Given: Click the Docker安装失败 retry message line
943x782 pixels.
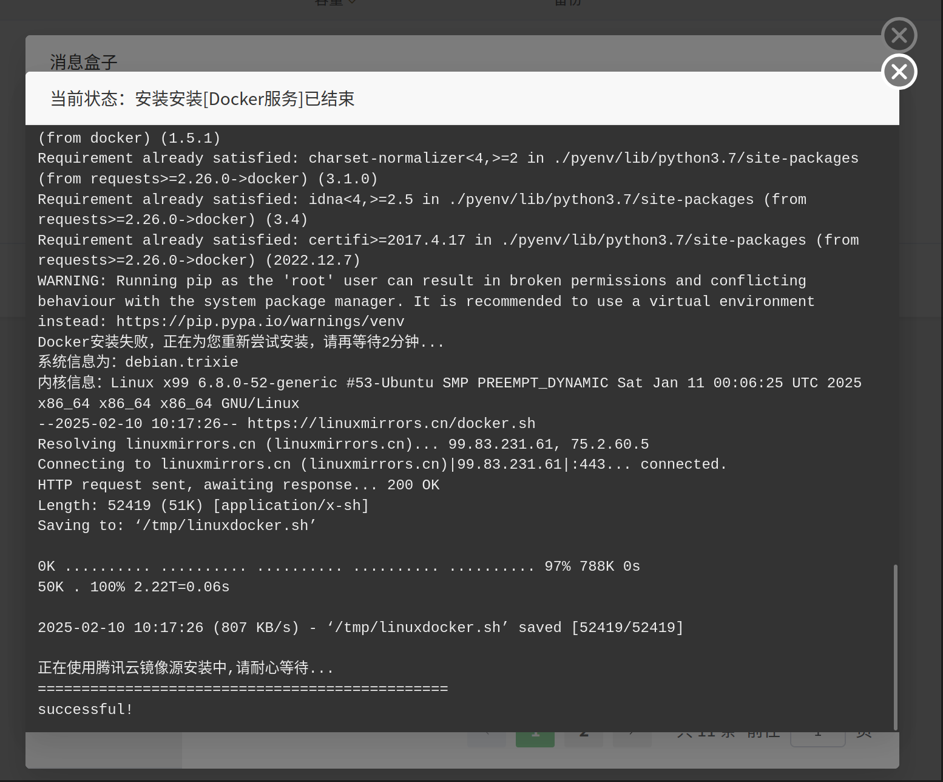Looking at the screenshot, I should [x=241, y=342].
